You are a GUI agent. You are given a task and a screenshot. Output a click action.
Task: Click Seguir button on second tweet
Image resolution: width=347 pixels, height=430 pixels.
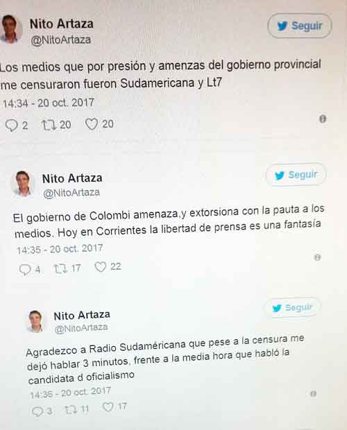tap(296, 175)
